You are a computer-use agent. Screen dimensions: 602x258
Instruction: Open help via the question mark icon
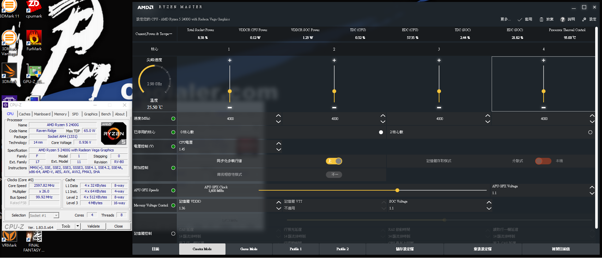pos(563,19)
